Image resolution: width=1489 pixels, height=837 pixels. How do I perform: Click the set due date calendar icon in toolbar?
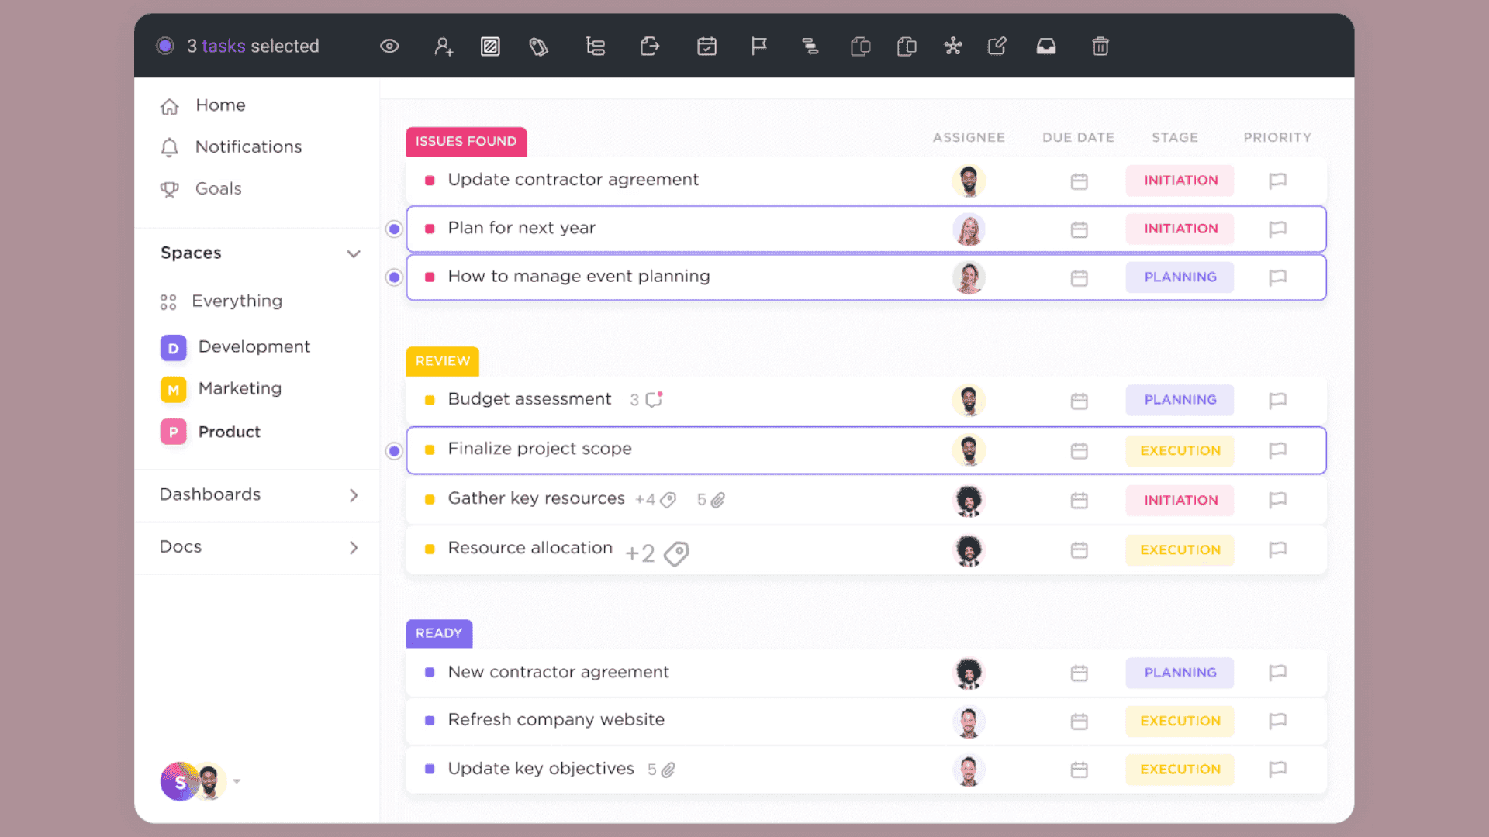(706, 46)
